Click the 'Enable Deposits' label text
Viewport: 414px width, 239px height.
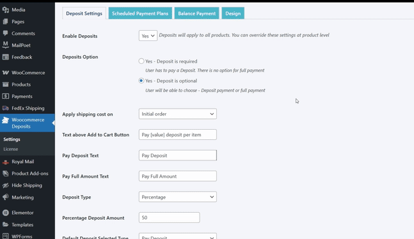coord(80,36)
